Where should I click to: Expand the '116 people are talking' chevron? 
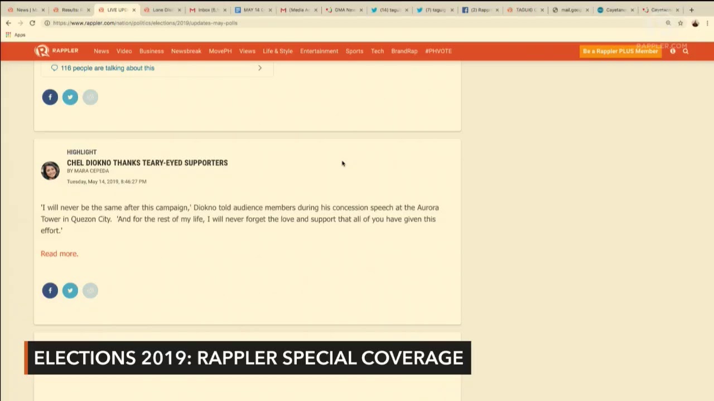(x=260, y=68)
